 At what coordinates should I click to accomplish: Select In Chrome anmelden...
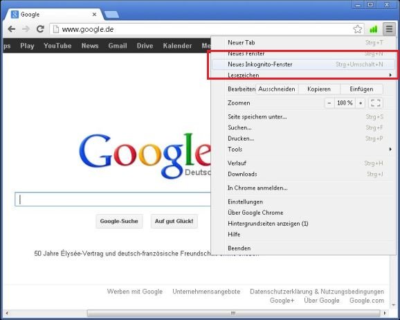click(304, 188)
